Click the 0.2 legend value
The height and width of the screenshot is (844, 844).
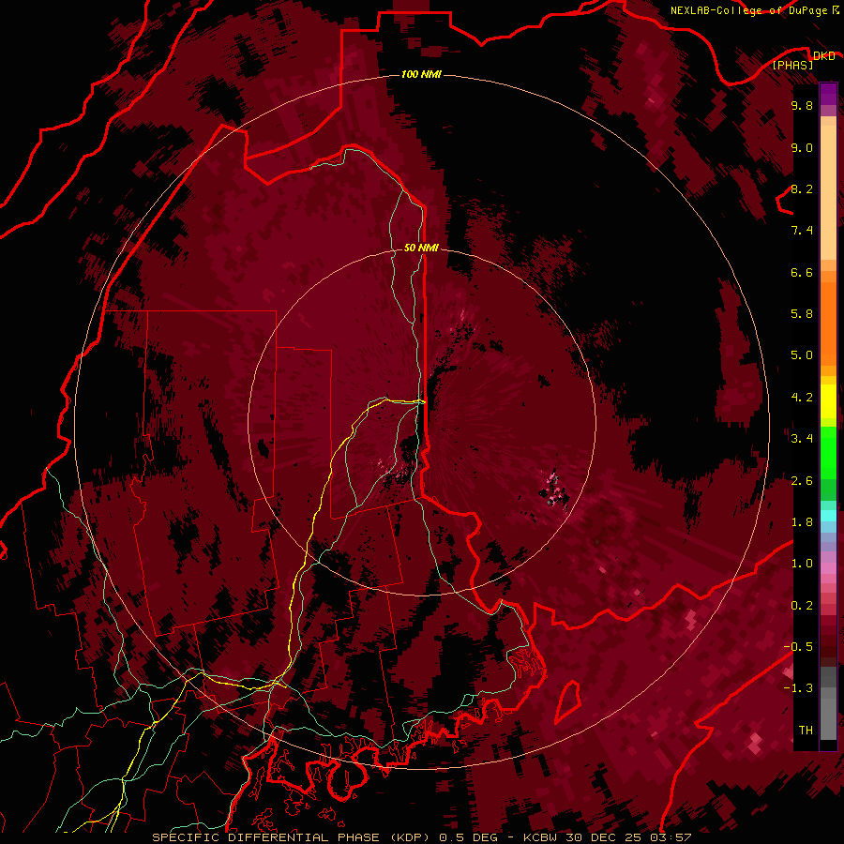point(802,606)
